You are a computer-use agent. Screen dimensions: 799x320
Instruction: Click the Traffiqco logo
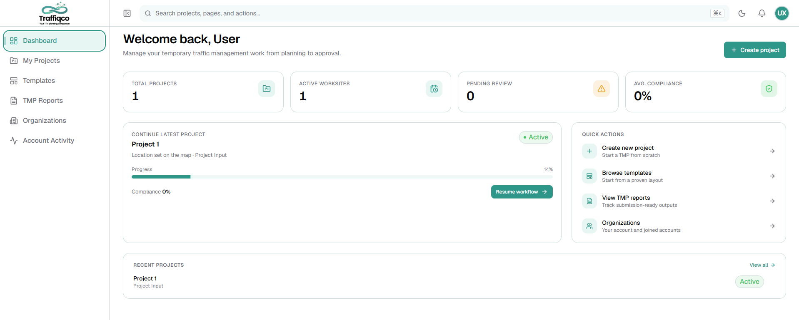tap(54, 13)
